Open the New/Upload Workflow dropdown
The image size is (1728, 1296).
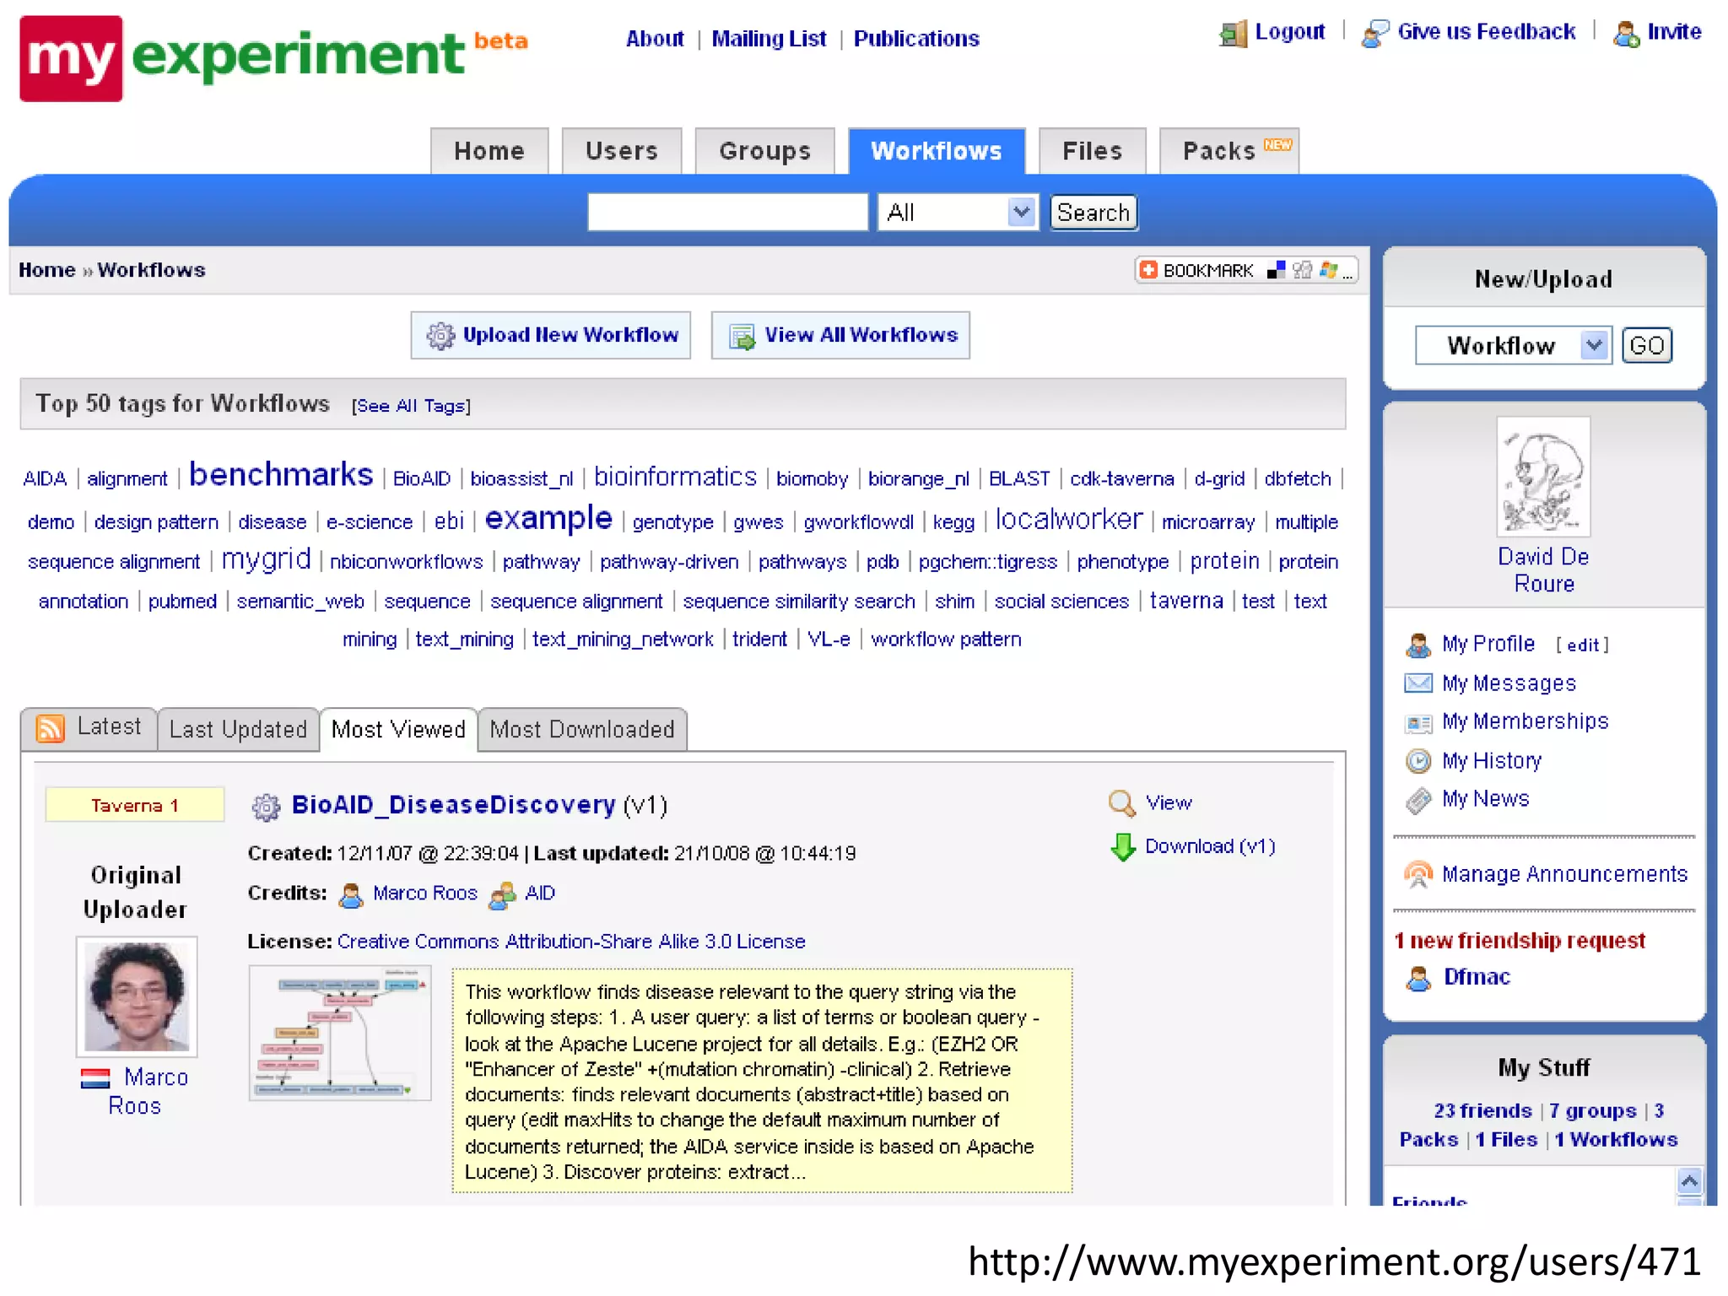1513,345
